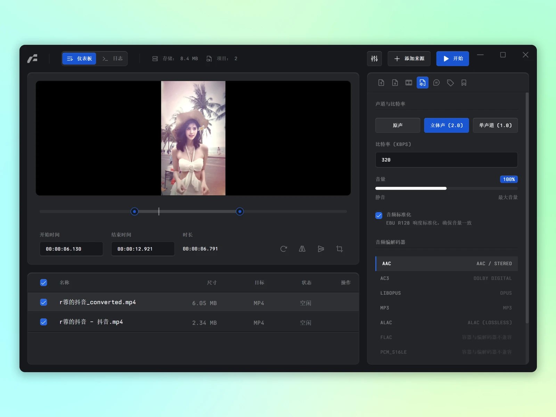
Task: Pick the MP3 codec option
Action: point(446,308)
